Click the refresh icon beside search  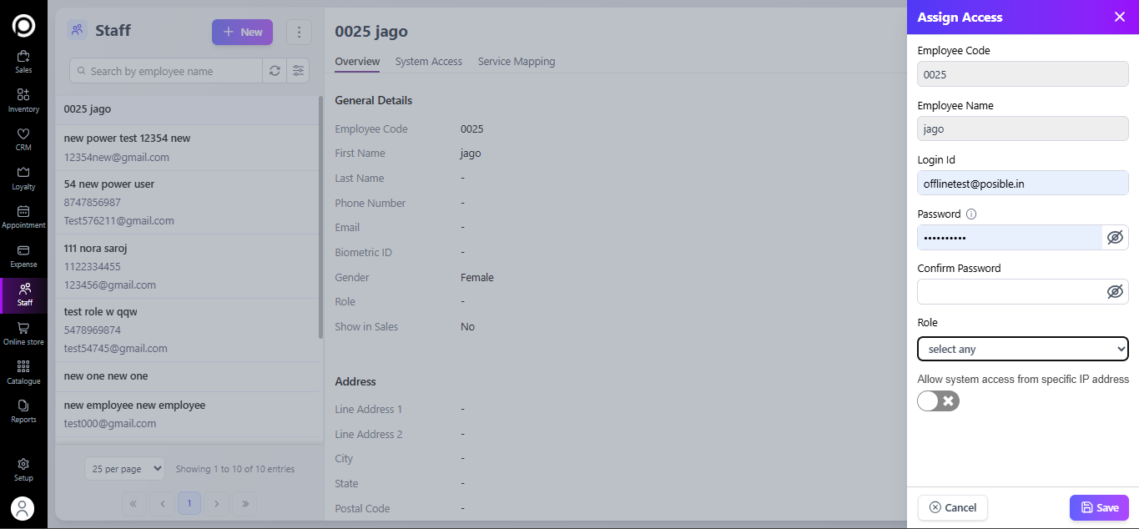[x=275, y=71]
